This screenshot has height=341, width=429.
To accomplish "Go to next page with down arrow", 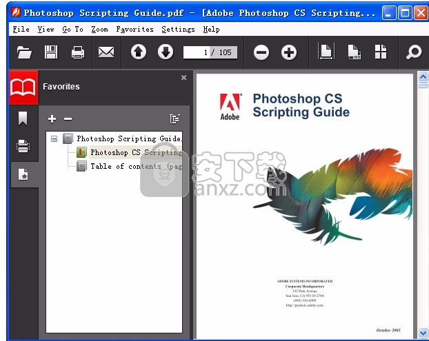I will coord(166,52).
